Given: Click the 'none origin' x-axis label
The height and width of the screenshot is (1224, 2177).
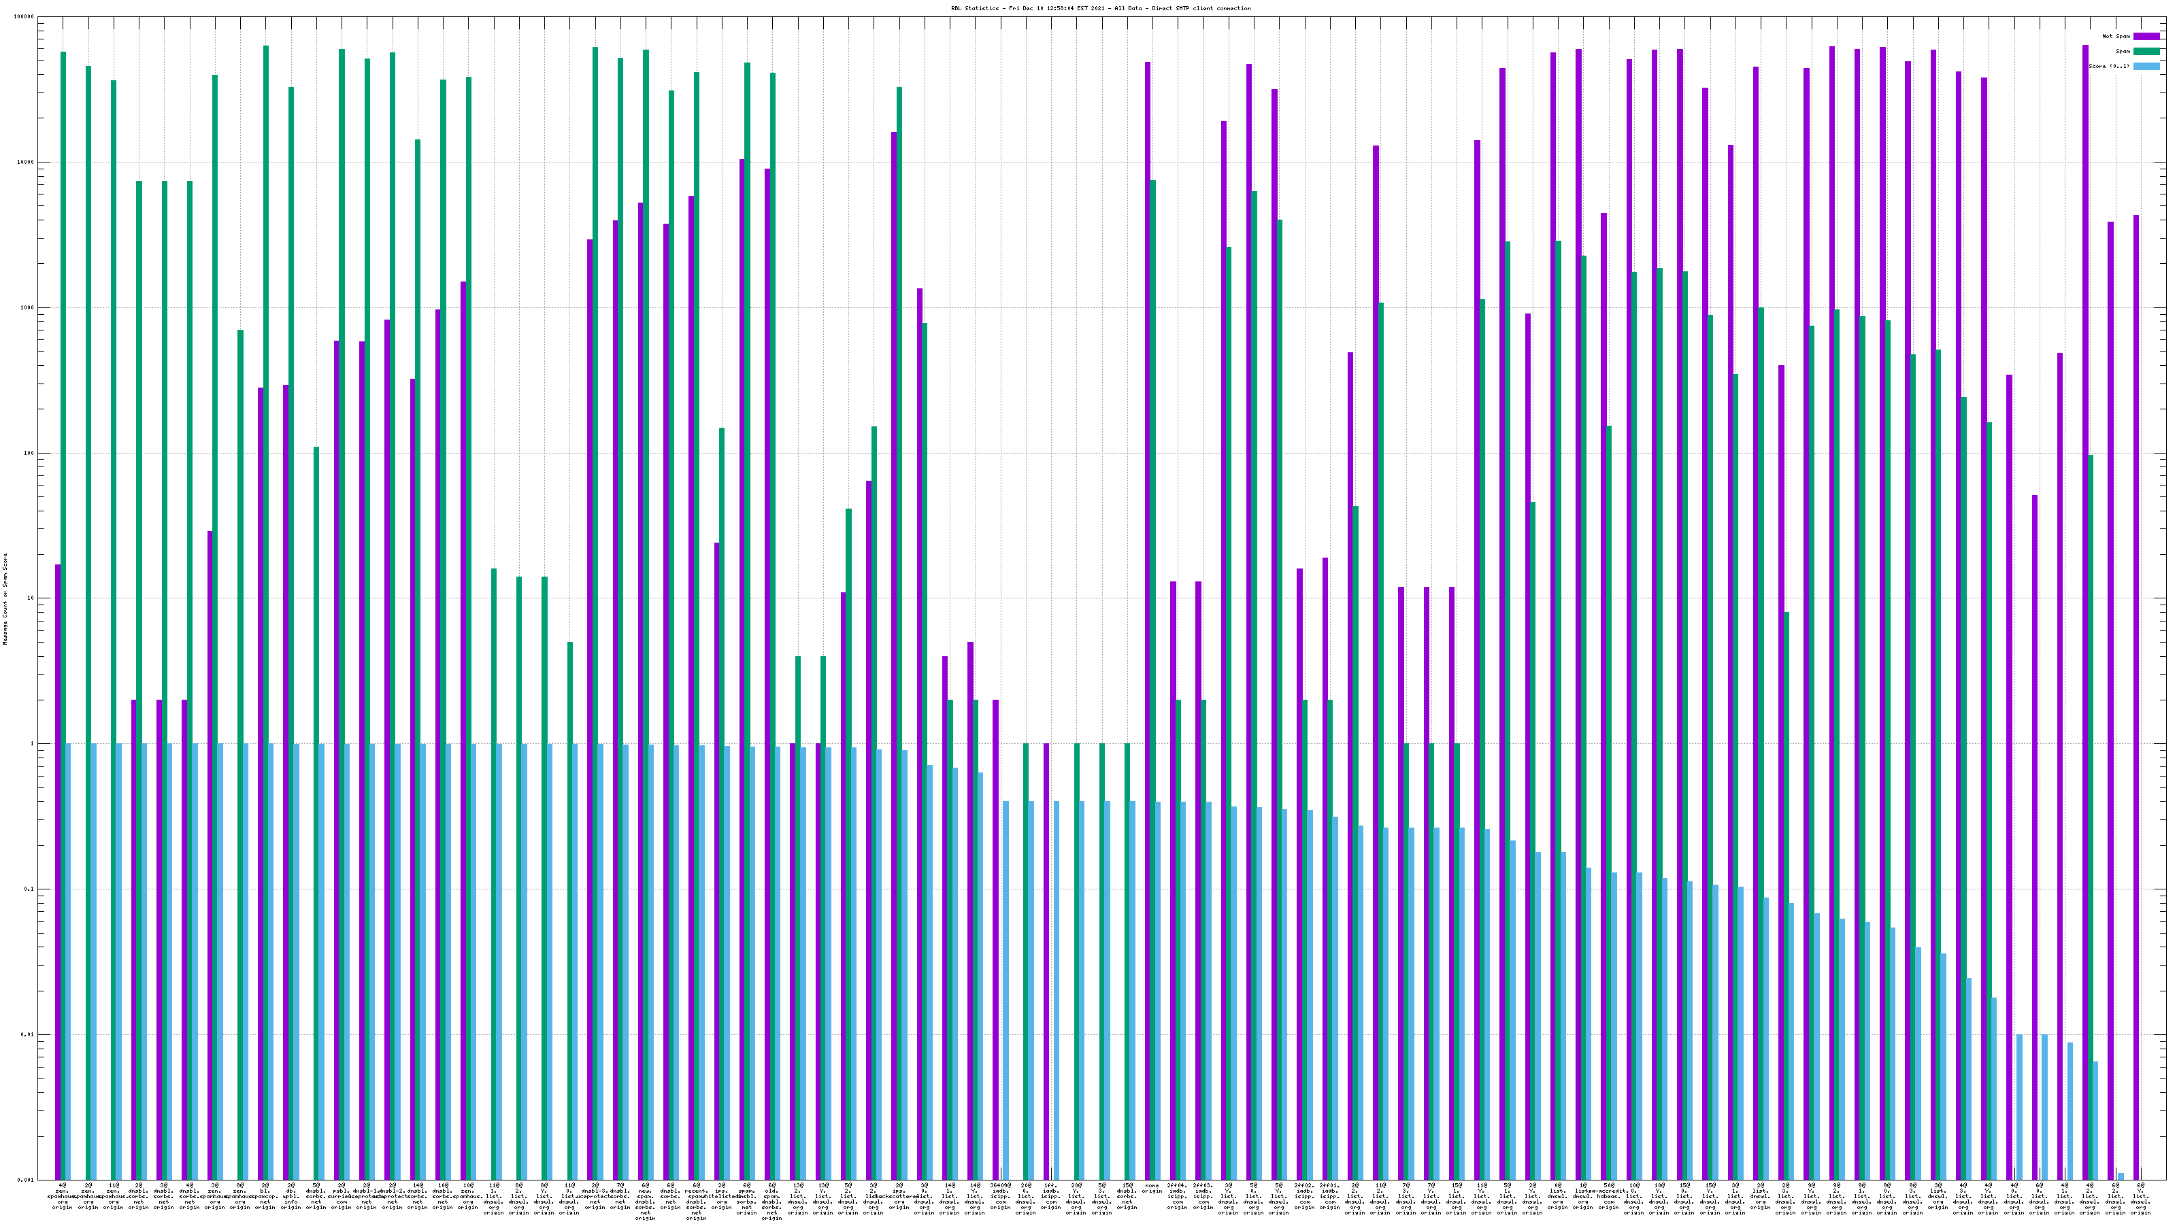Looking at the screenshot, I should click(1152, 1189).
